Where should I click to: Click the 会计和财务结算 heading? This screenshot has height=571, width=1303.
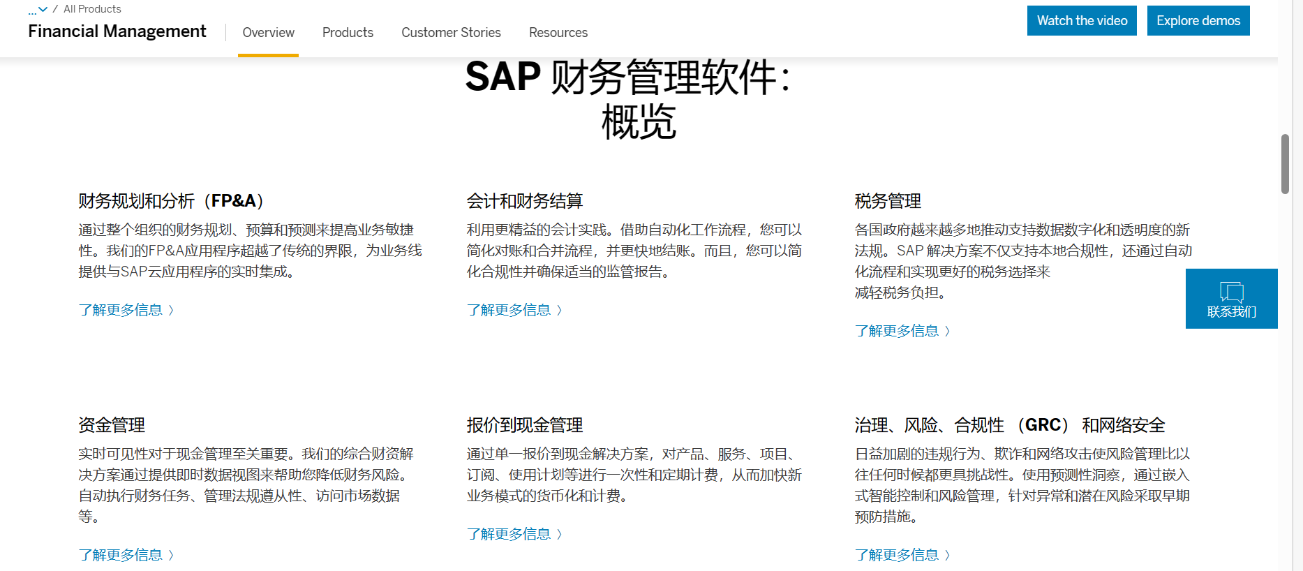click(525, 201)
